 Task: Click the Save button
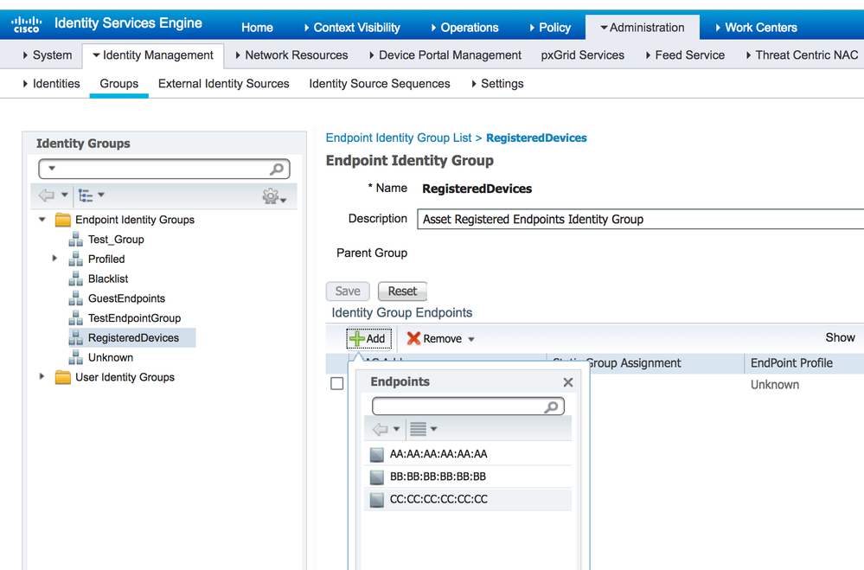tap(348, 291)
